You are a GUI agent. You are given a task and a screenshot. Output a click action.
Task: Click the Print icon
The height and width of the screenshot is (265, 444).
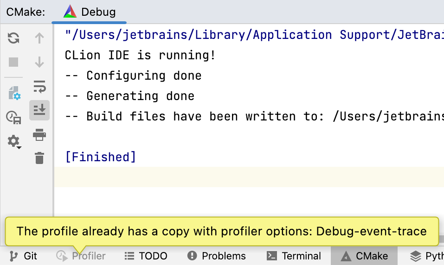click(x=39, y=135)
